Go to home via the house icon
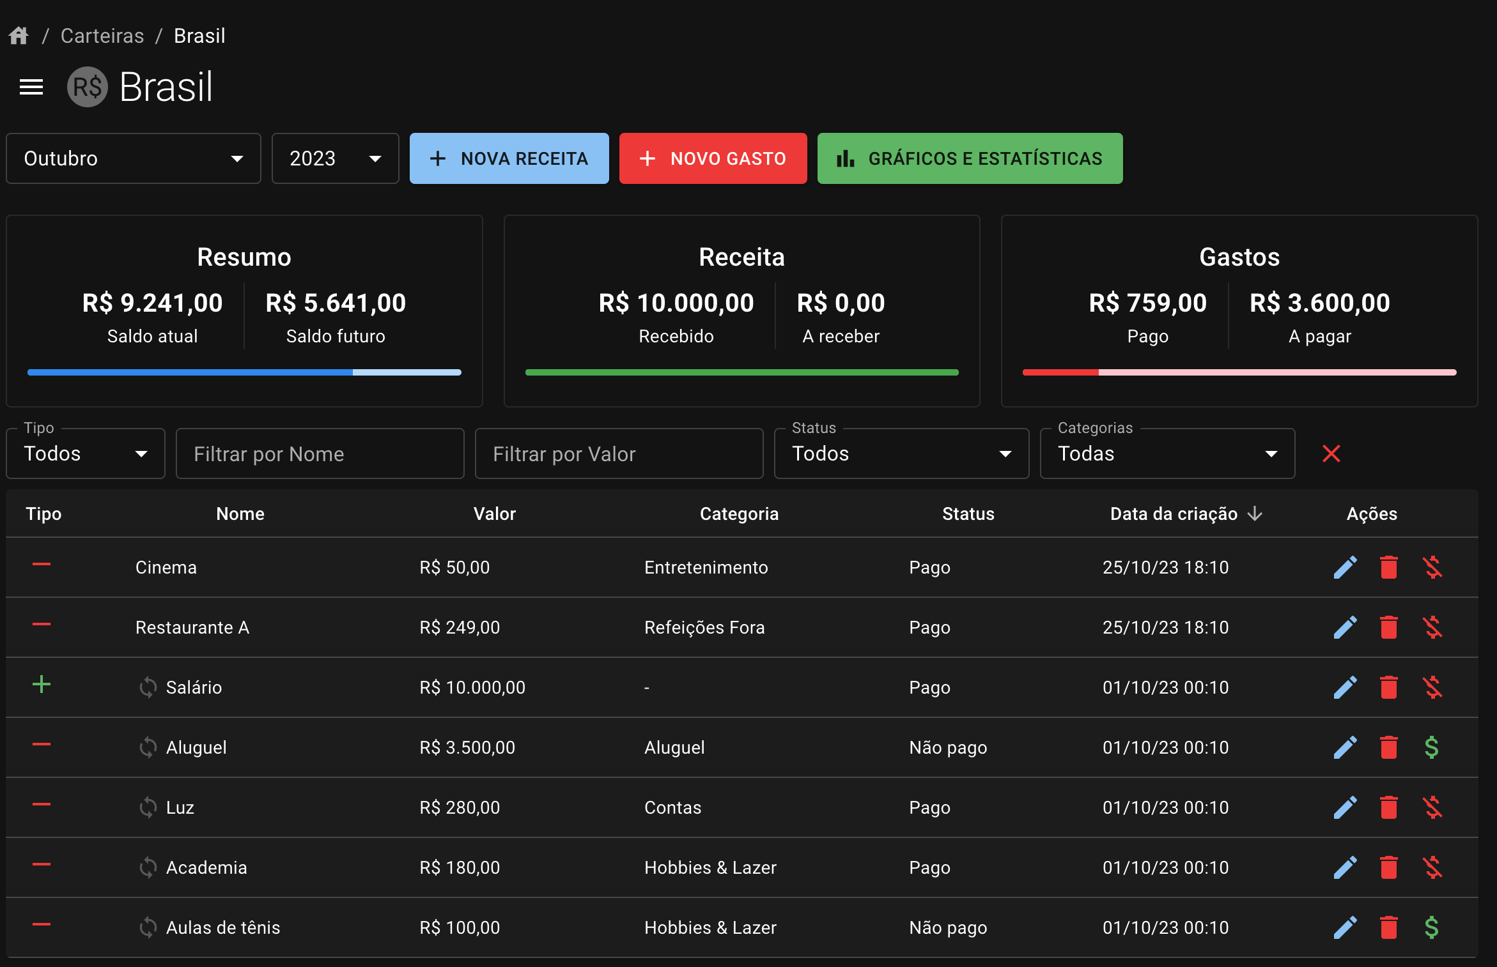Screen dimensions: 1497x967 (x=19, y=35)
